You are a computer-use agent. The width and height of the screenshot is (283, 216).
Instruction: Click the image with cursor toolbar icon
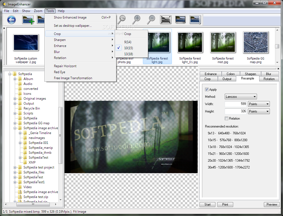(195, 20)
